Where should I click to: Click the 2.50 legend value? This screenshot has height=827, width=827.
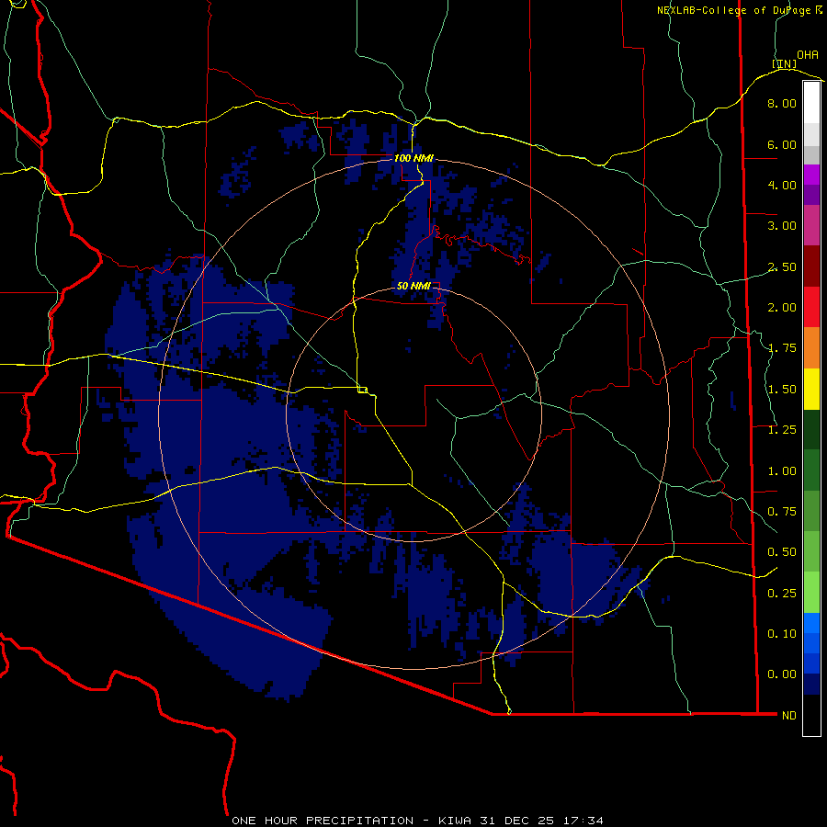click(x=782, y=266)
